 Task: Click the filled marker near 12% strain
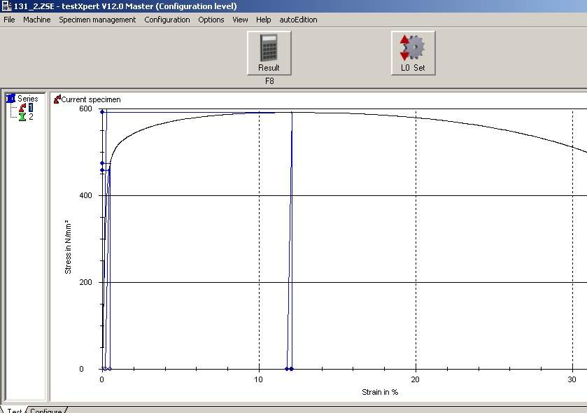[291, 369]
